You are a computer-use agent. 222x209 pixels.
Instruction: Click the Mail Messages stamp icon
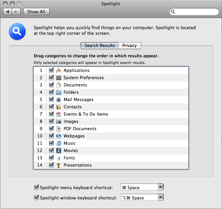click(x=58, y=100)
